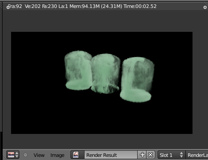Image resolution: width=208 pixels, height=160 pixels.
Task: Expand the right-side panel with plus icon
Action: point(205,7)
